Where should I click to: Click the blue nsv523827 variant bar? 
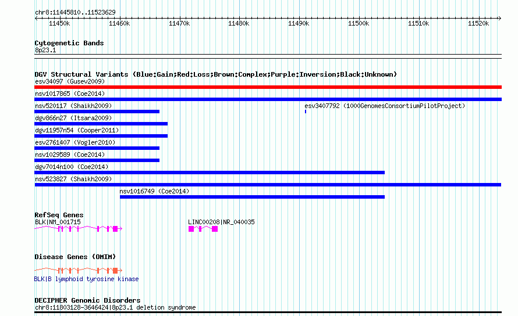[268, 185]
